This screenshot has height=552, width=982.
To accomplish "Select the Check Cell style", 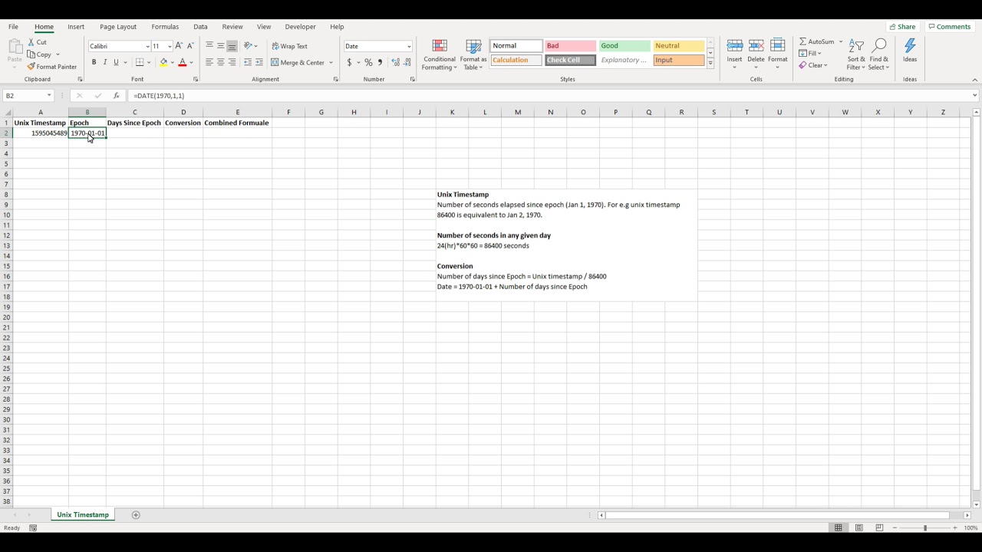I will point(570,60).
